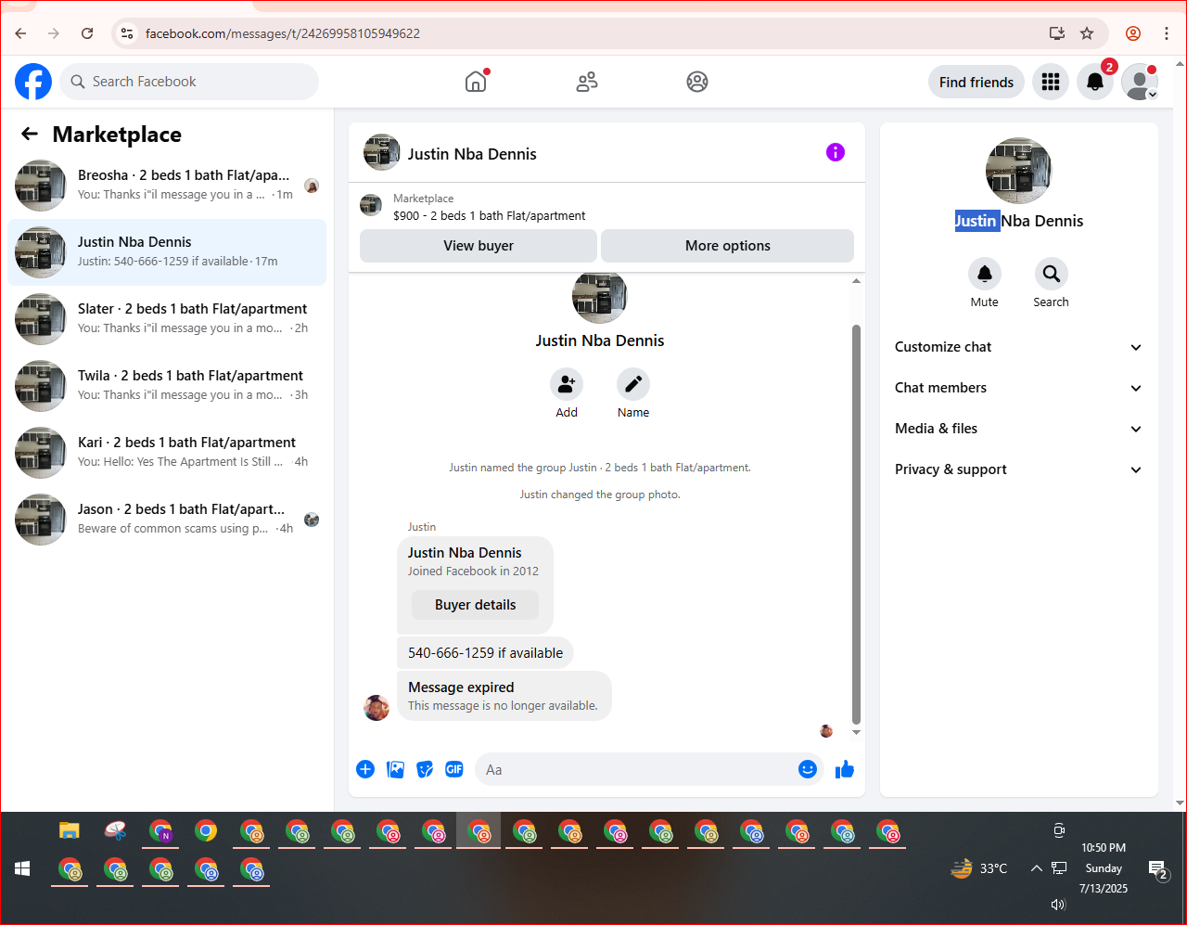Choose a GIF icon in composer
The image size is (1187, 925).
point(454,769)
